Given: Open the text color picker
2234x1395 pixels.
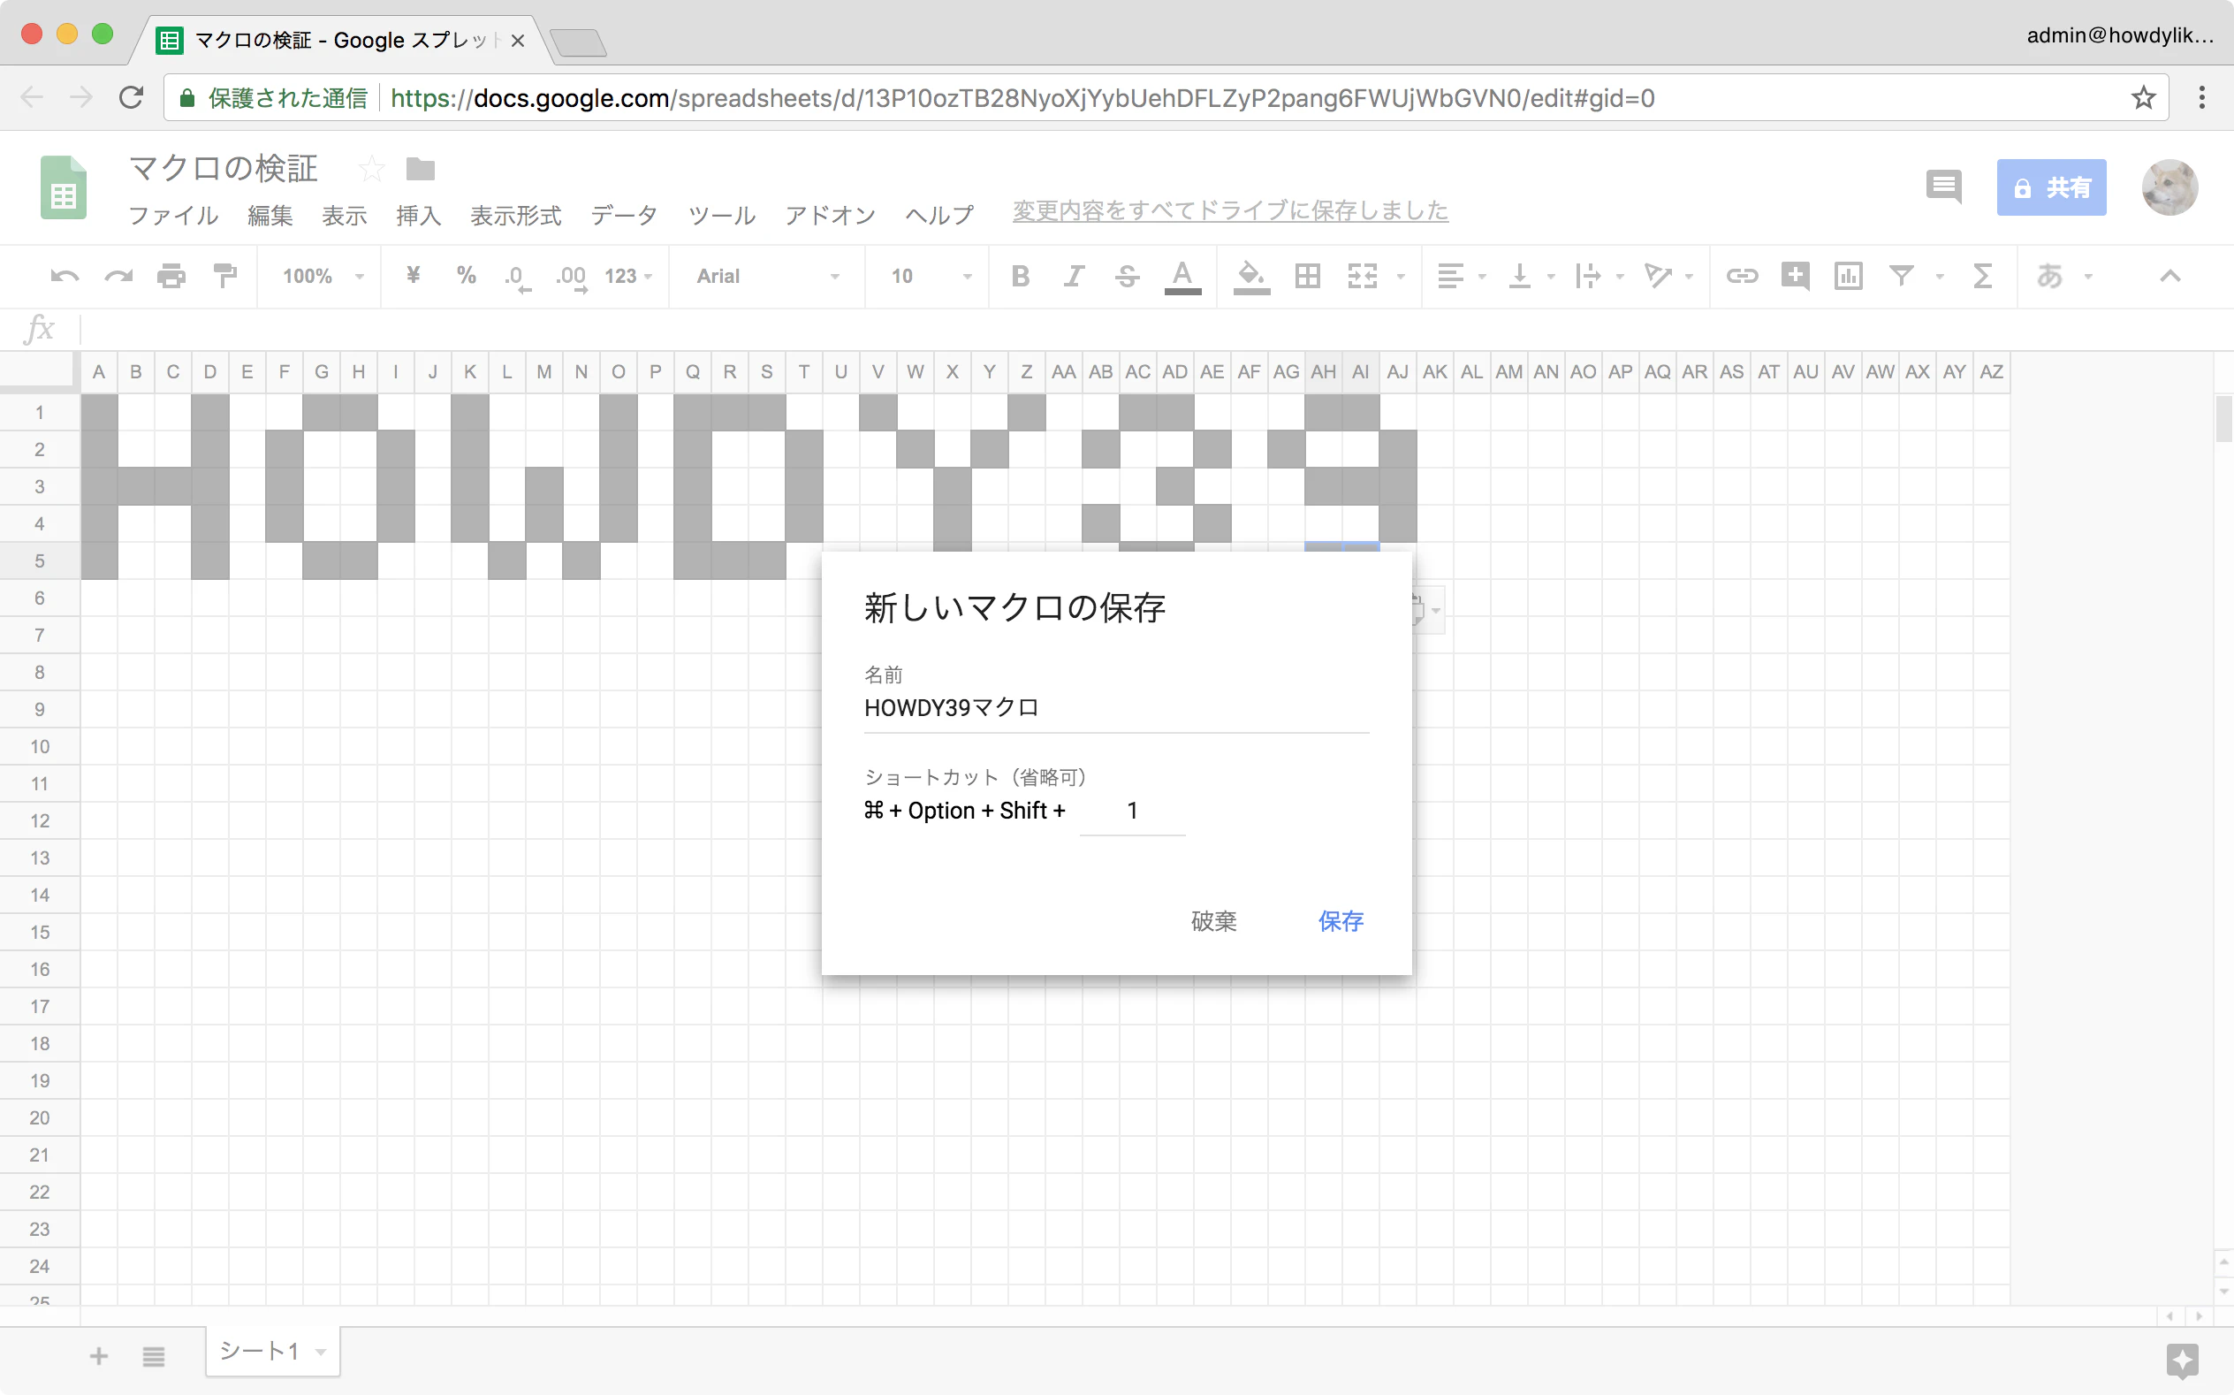Looking at the screenshot, I should coord(1182,277).
